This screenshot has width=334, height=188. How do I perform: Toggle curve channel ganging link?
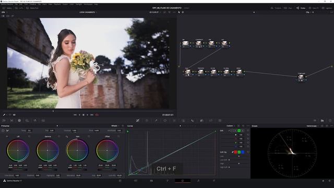(229, 131)
